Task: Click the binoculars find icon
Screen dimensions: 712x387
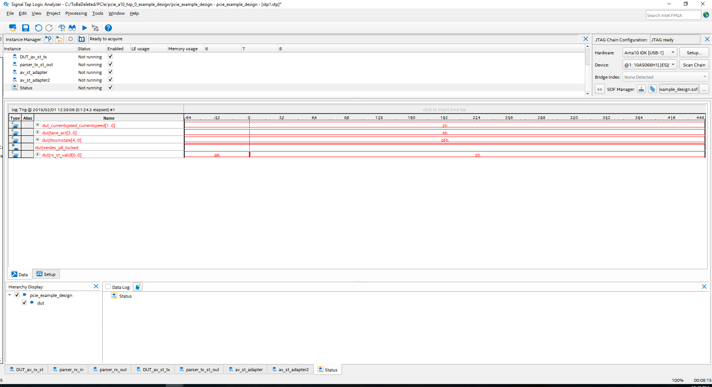Action: tap(72, 28)
